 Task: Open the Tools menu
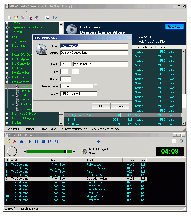coord(24,11)
